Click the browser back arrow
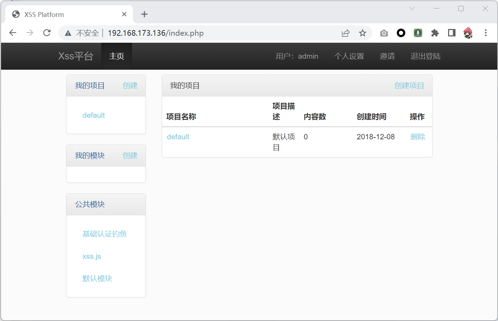Image resolution: width=498 pixels, height=321 pixels. 13,33
